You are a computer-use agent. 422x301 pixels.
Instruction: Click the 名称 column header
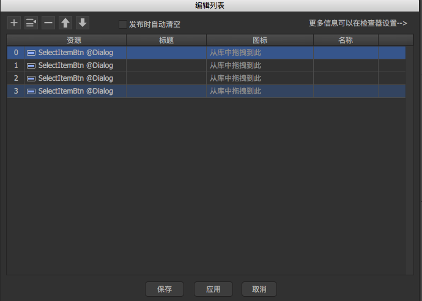346,40
